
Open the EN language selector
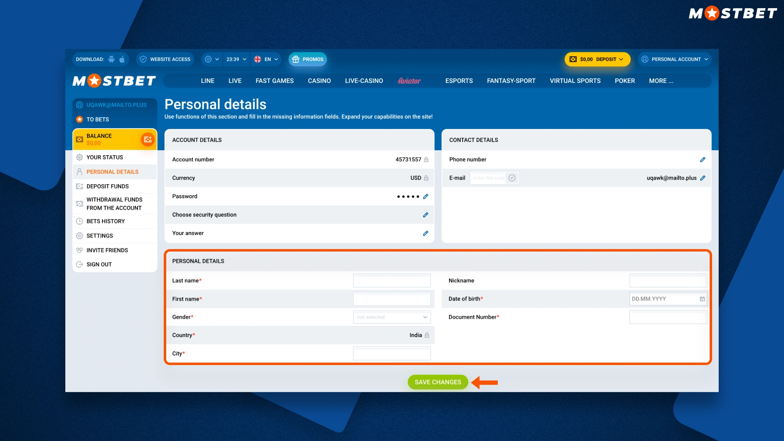point(266,59)
